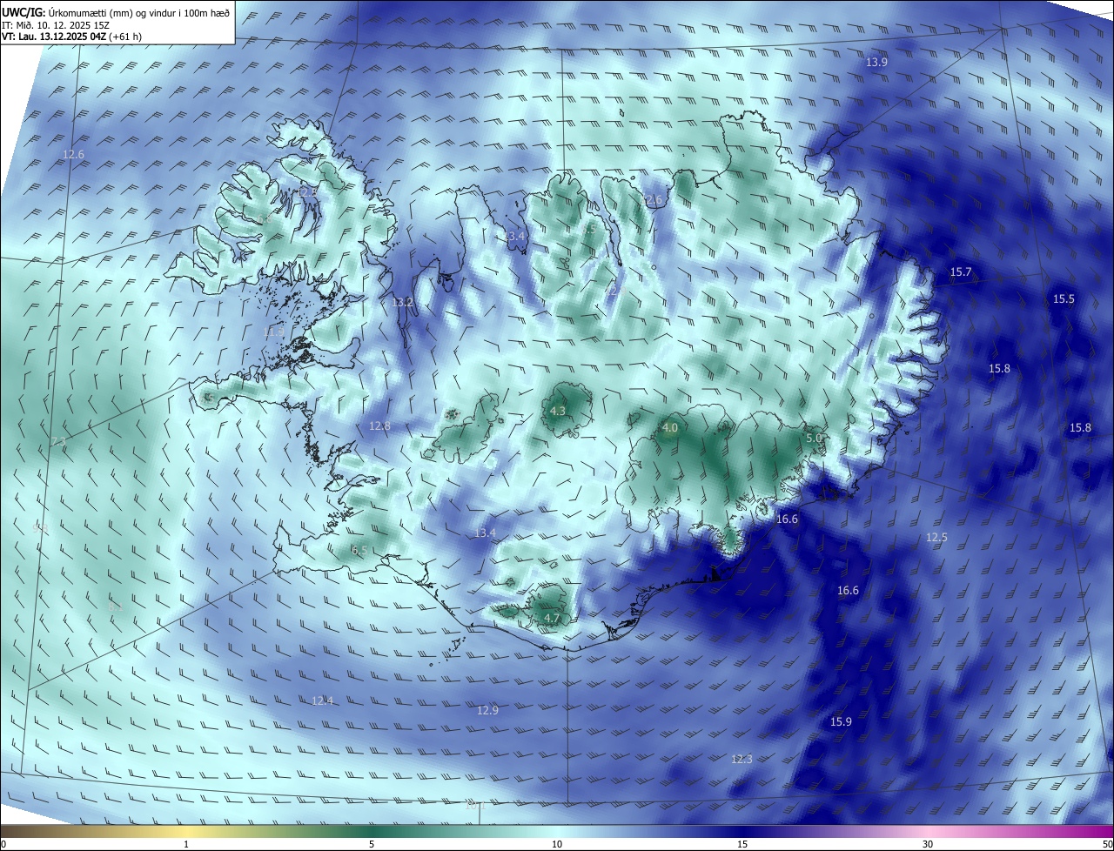Click the 5.0 value label
Viewport: 1114px width, 851px height.
click(814, 439)
